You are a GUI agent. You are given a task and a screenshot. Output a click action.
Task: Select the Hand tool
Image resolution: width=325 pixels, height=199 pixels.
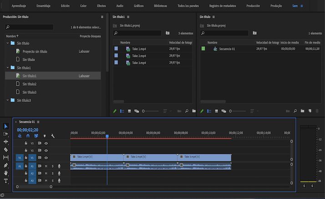(6, 173)
